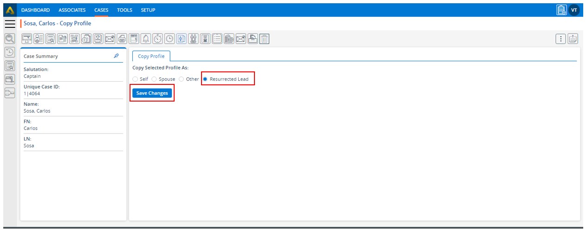Image resolution: width=586 pixels, height=230 pixels.
Task: Click the trash can delete icon in toolbar
Action: coord(264,39)
